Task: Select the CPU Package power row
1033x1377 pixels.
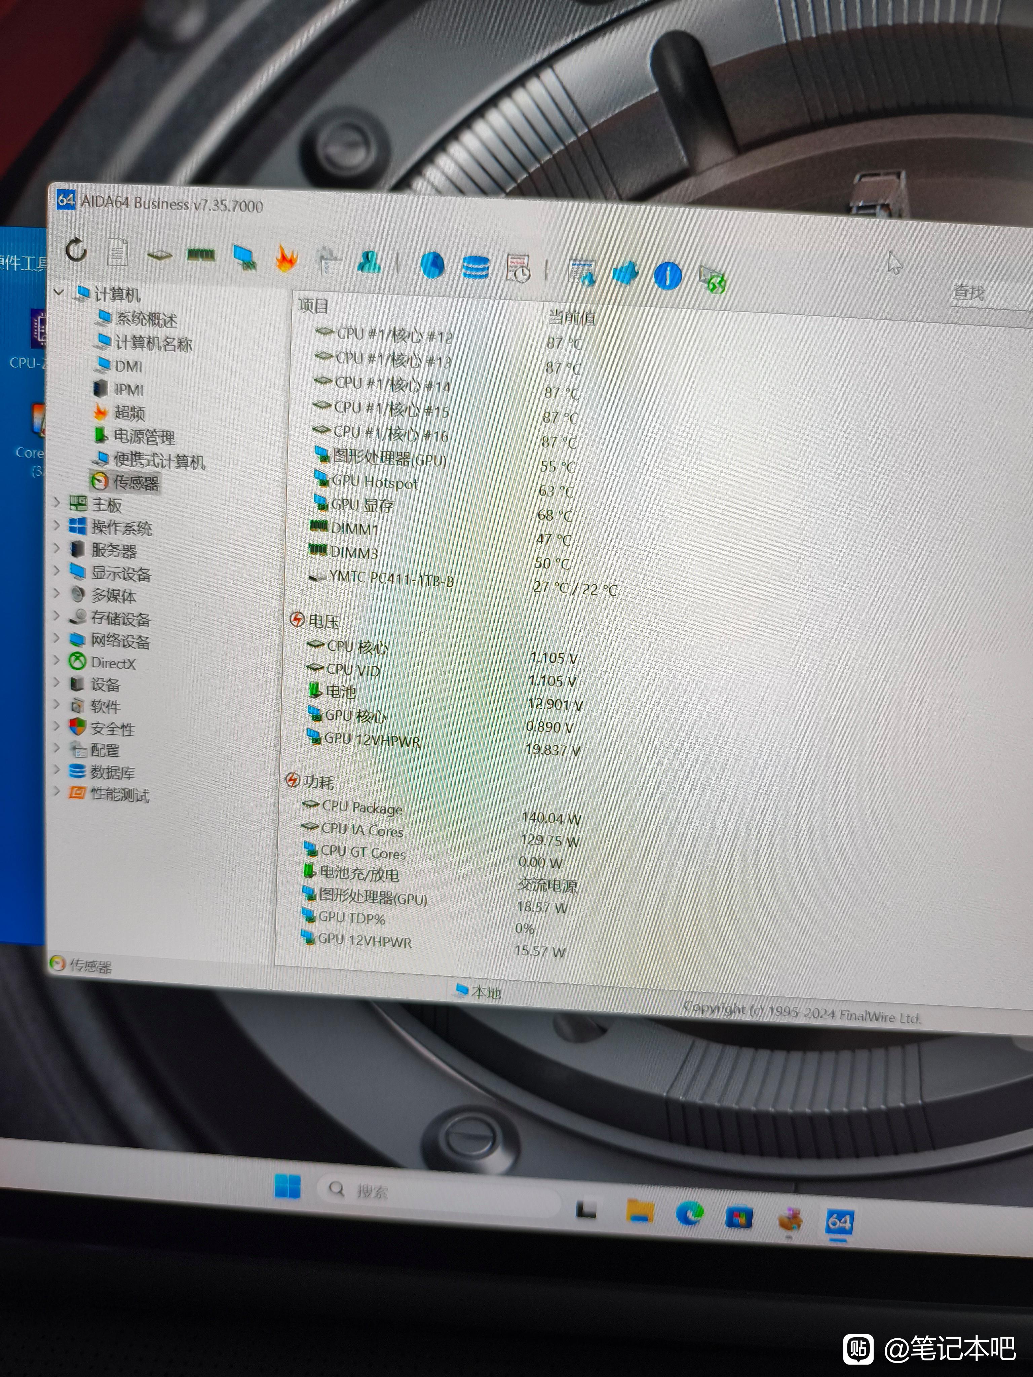Action: (x=441, y=812)
